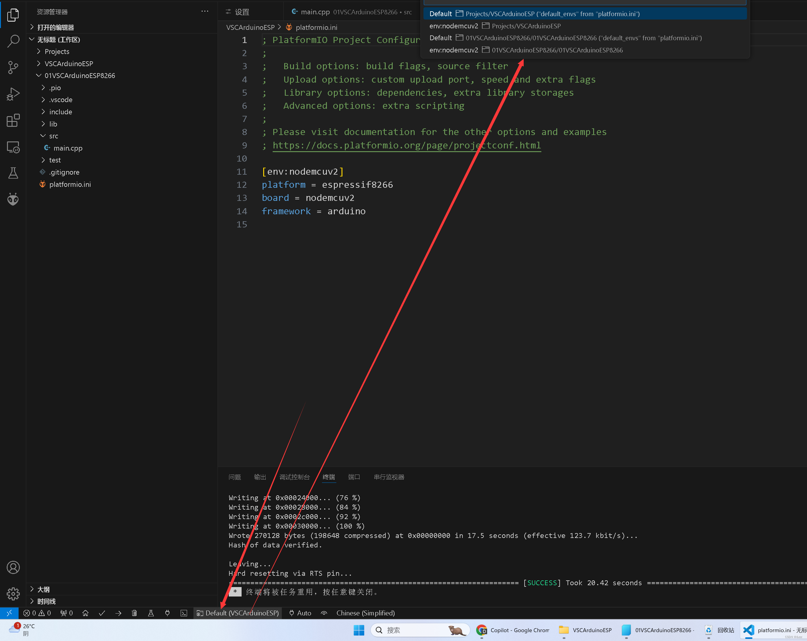807x641 pixels.
Task: Click the taskbar 搜索 search box
Action: pyautogui.click(x=420, y=630)
